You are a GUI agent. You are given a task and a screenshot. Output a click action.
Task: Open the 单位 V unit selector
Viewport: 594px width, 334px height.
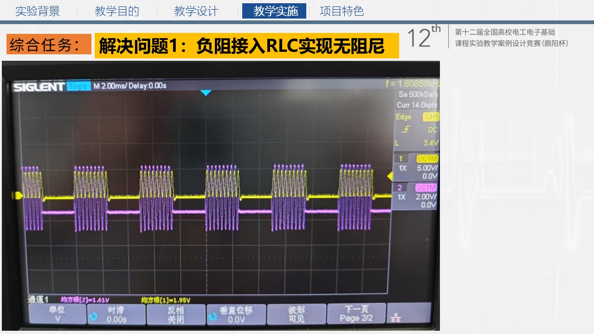[x=58, y=315]
